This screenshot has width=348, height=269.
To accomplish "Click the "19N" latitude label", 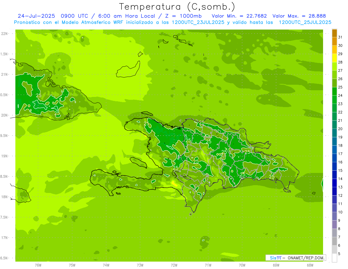I will coord(4,156).
